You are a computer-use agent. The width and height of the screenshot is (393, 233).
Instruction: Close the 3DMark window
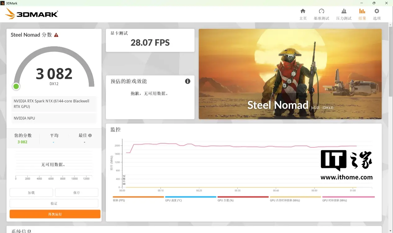click(387, 3)
